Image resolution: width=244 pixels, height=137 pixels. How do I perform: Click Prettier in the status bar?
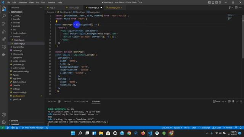[228, 127]
